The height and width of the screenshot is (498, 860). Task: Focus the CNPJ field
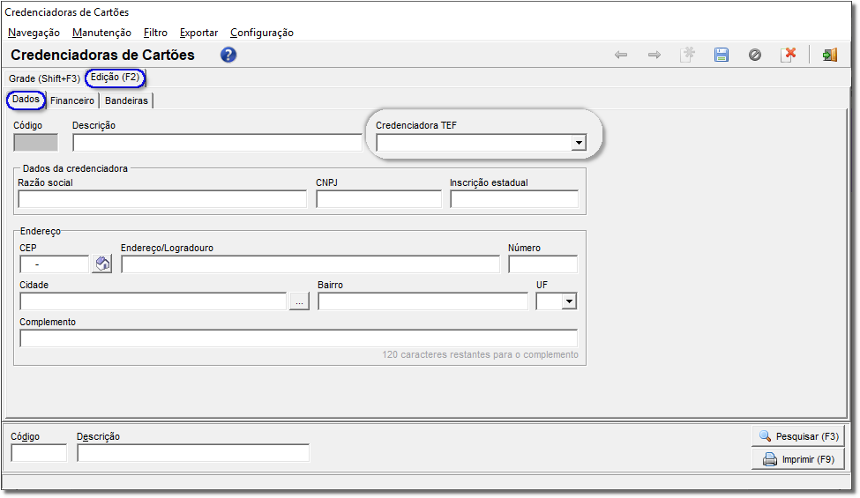(x=379, y=199)
